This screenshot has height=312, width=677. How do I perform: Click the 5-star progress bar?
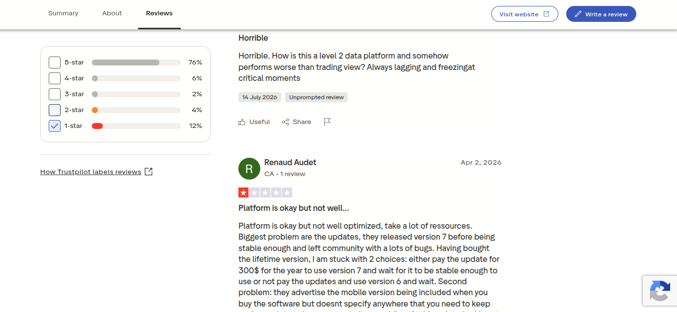[x=136, y=62]
